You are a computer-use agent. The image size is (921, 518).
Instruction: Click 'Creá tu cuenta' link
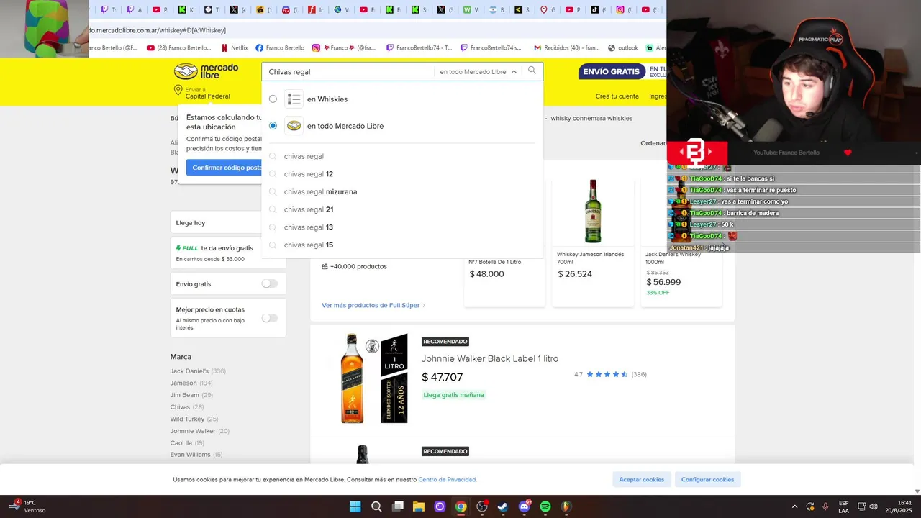tap(617, 96)
